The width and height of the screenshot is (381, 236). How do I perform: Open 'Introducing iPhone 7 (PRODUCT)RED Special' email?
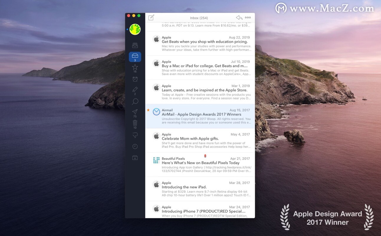coord(200,209)
